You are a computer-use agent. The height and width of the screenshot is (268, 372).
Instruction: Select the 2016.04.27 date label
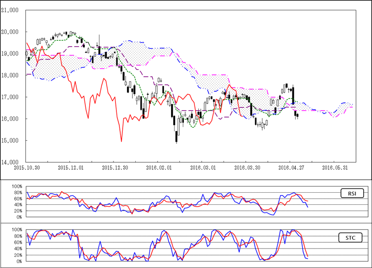[291, 167]
